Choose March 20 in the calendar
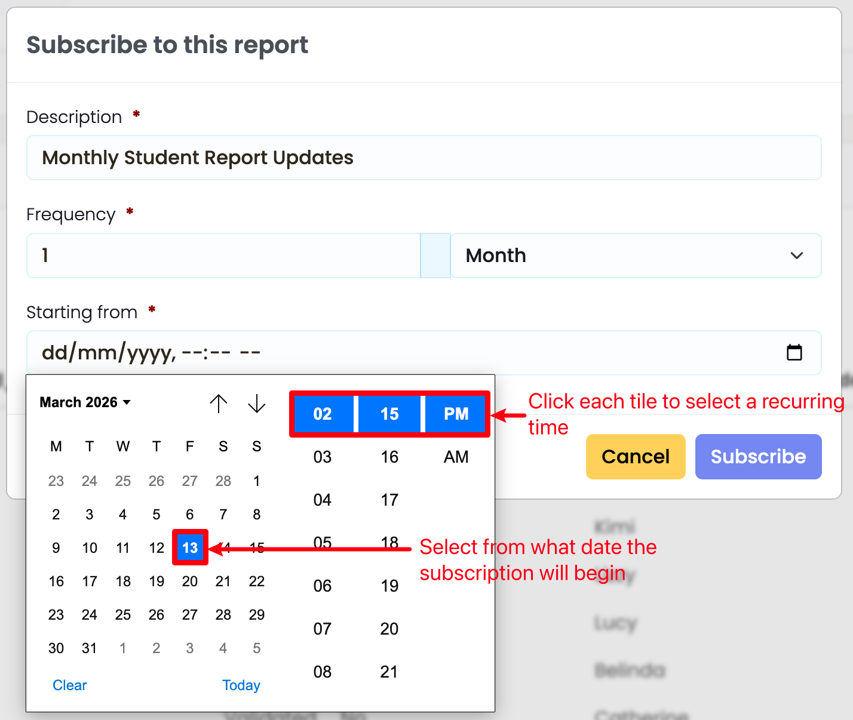Image resolution: width=853 pixels, height=720 pixels. [x=190, y=581]
